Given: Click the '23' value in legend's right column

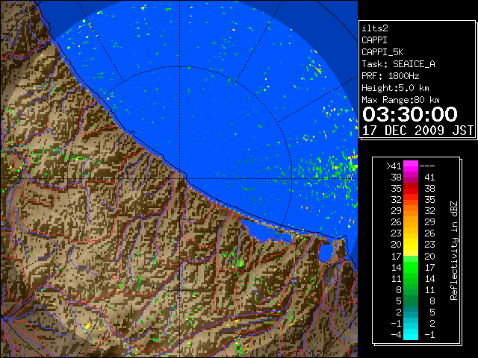Looking at the screenshot, I should (x=429, y=245).
